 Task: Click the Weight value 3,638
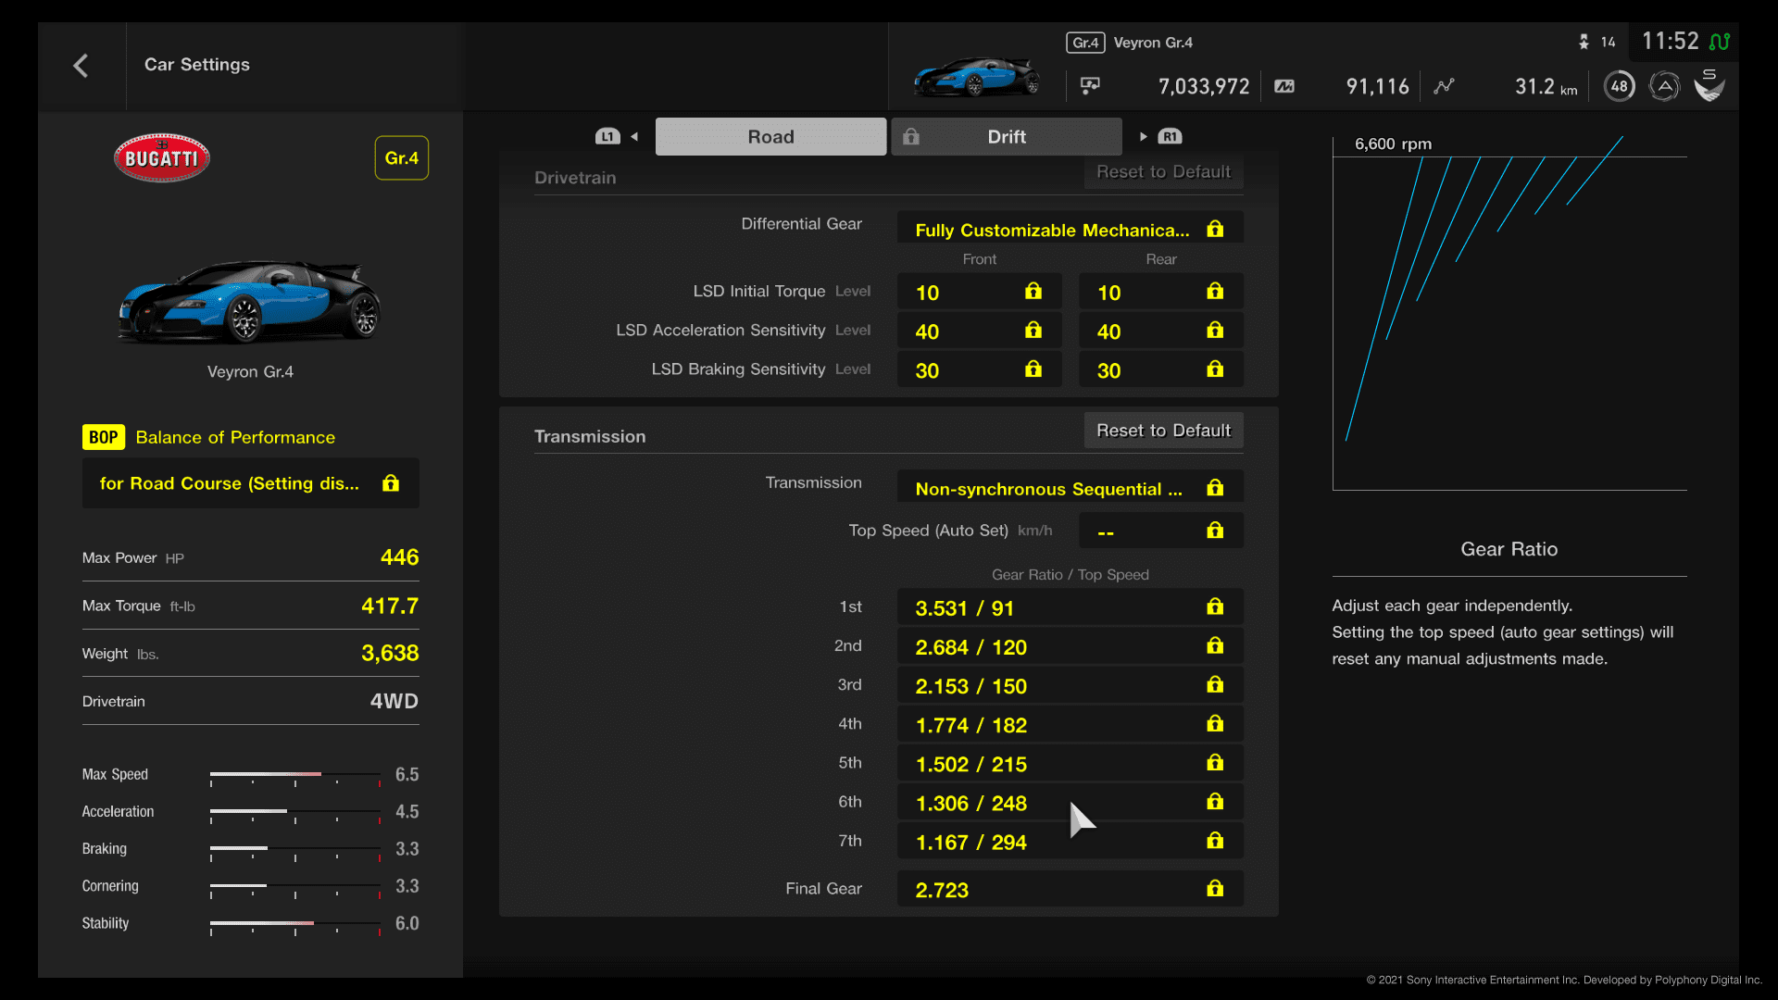(390, 654)
